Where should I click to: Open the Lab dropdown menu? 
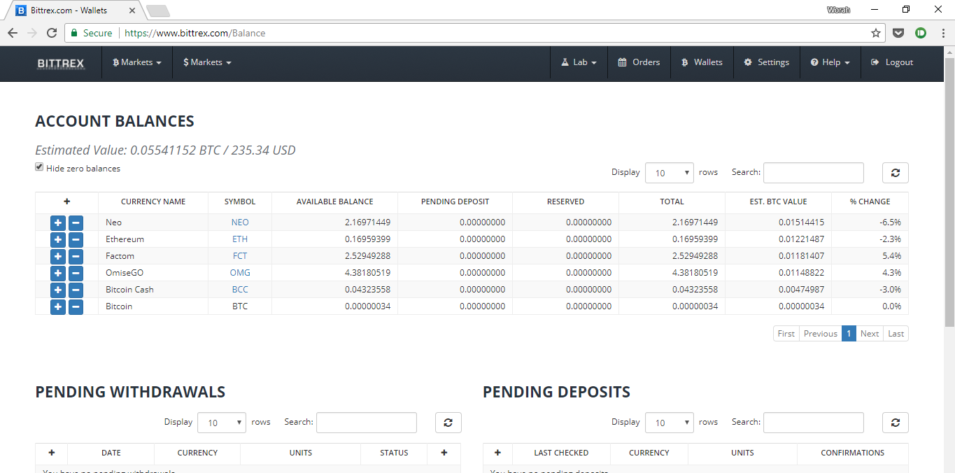pyautogui.click(x=579, y=62)
